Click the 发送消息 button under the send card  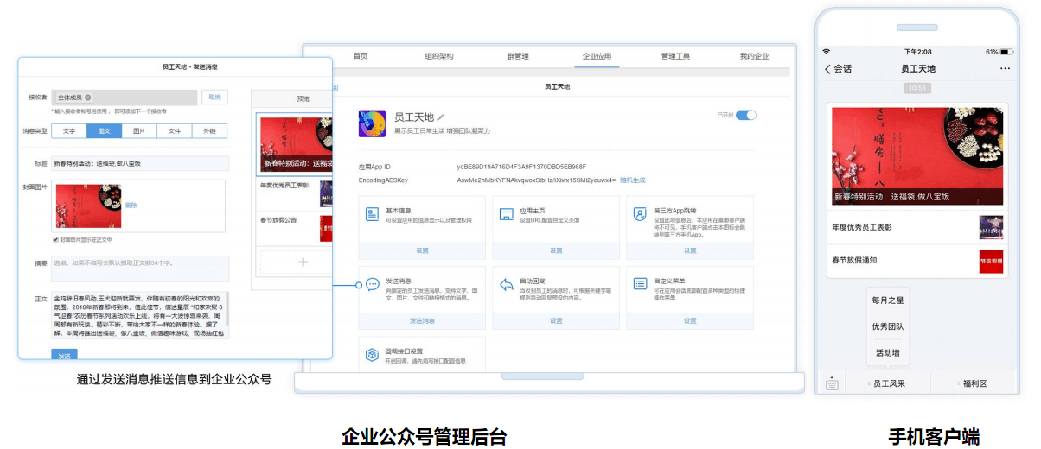(422, 320)
